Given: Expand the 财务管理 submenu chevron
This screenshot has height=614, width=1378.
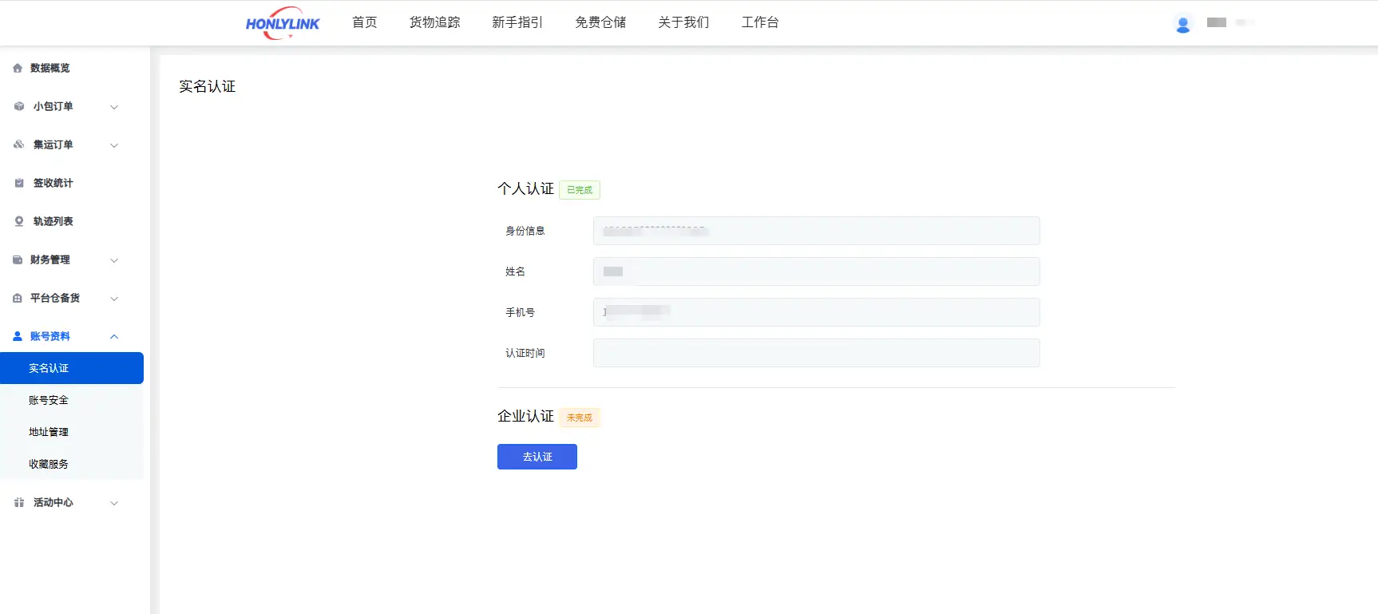Looking at the screenshot, I should point(114,260).
